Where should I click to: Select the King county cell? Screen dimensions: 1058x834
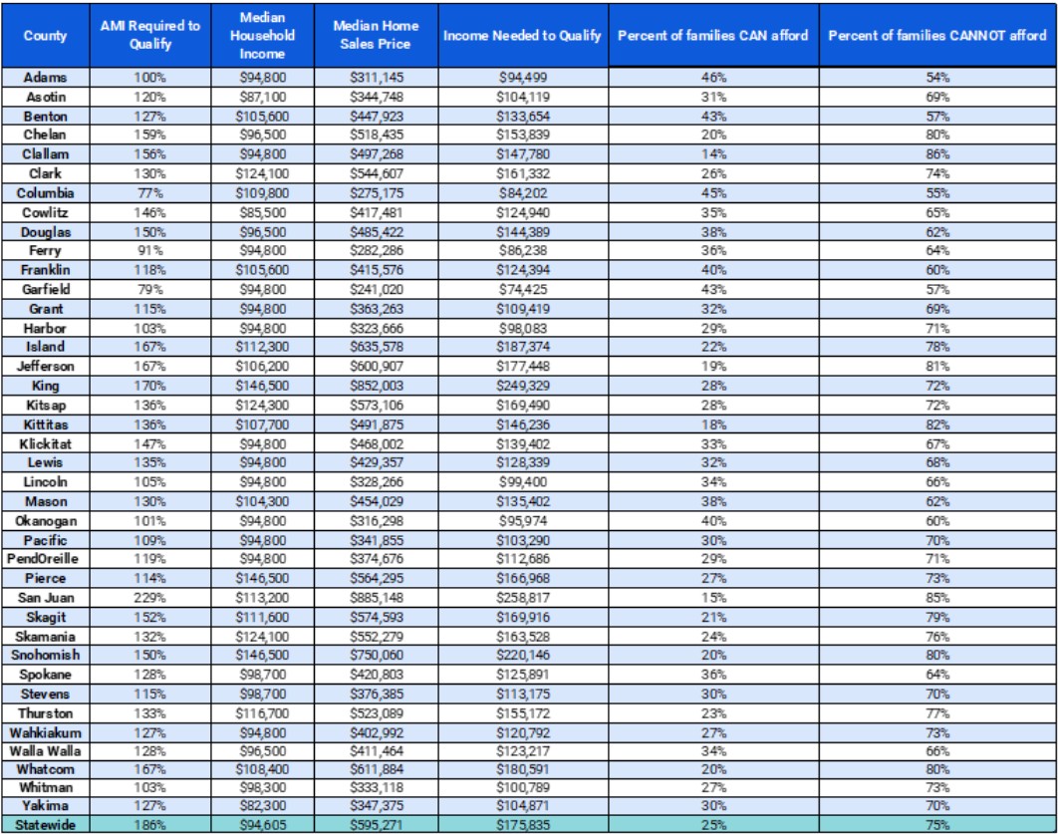pos(45,386)
